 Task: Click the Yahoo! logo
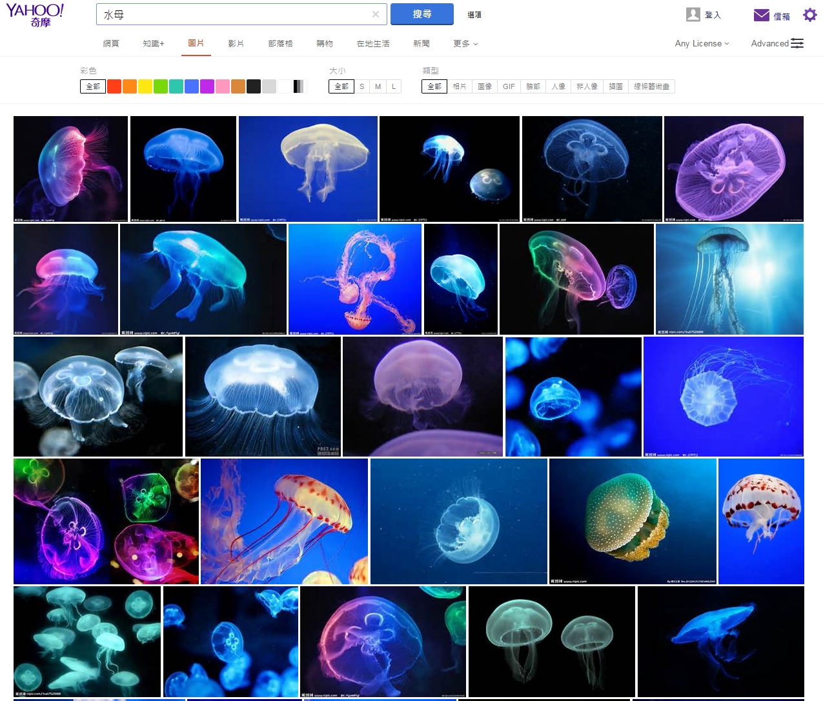point(36,15)
